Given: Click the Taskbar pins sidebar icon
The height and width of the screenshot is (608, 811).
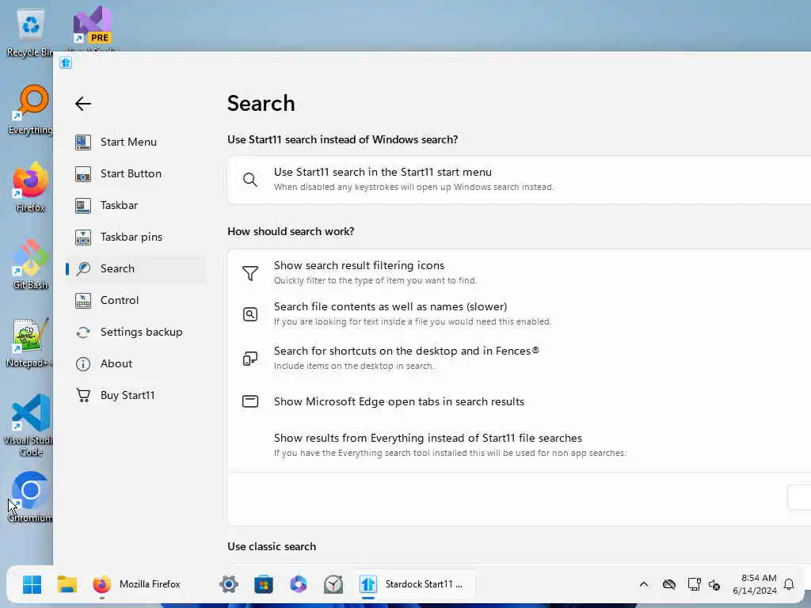Looking at the screenshot, I should [82, 237].
